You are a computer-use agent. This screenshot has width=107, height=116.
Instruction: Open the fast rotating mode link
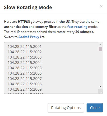77,27
